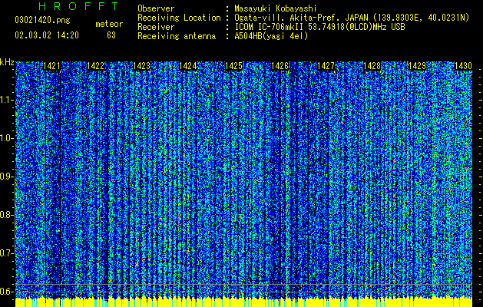Click the 1421 time marker
The image size is (483, 307).
51,66
